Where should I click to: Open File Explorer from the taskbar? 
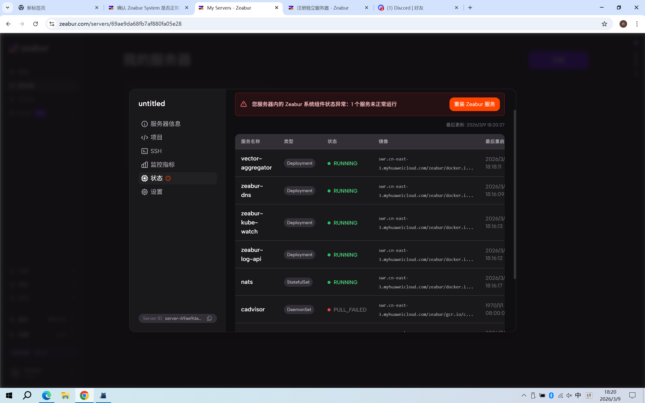65,395
